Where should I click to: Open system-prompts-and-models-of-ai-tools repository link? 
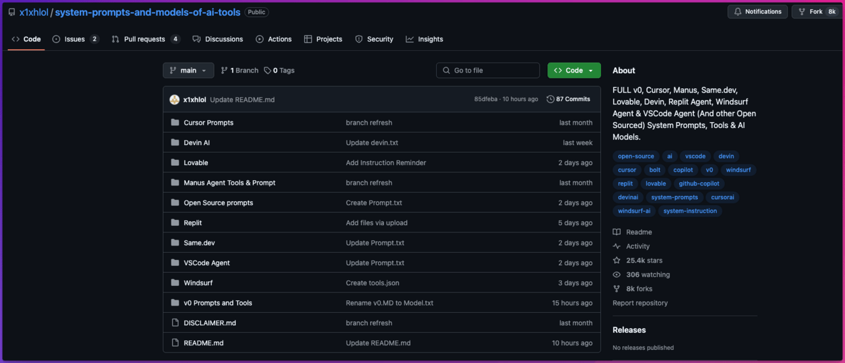tap(147, 12)
